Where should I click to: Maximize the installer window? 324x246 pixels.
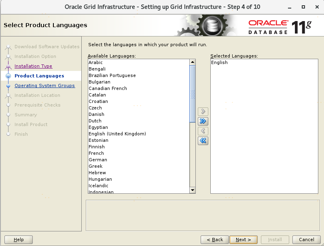tap(303, 7)
